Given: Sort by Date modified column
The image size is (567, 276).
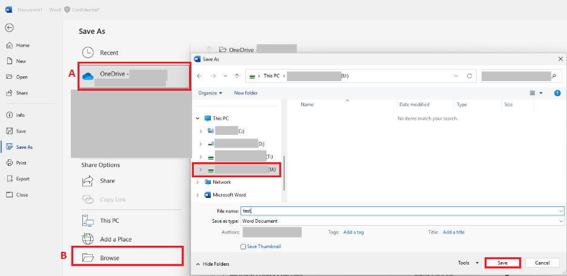Looking at the screenshot, I should tap(414, 104).
